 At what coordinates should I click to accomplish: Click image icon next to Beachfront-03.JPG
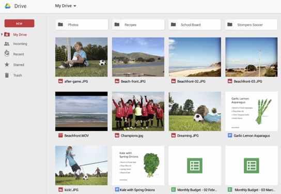click(x=230, y=81)
